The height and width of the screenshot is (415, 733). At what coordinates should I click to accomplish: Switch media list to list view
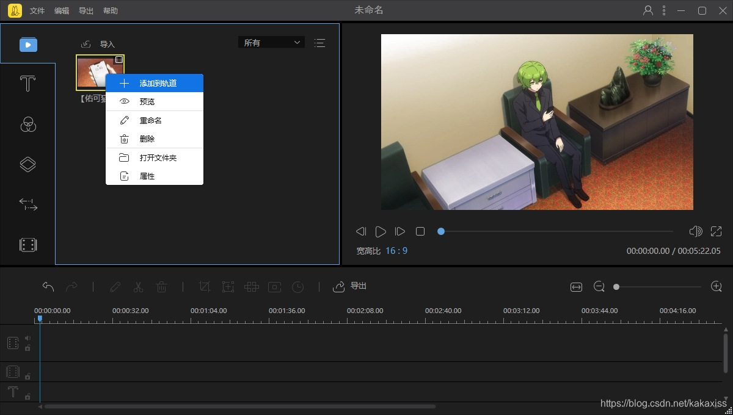point(319,43)
